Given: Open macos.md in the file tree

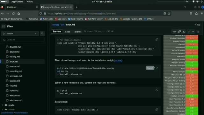Looking at the screenshot, I should tap(14, 66).
